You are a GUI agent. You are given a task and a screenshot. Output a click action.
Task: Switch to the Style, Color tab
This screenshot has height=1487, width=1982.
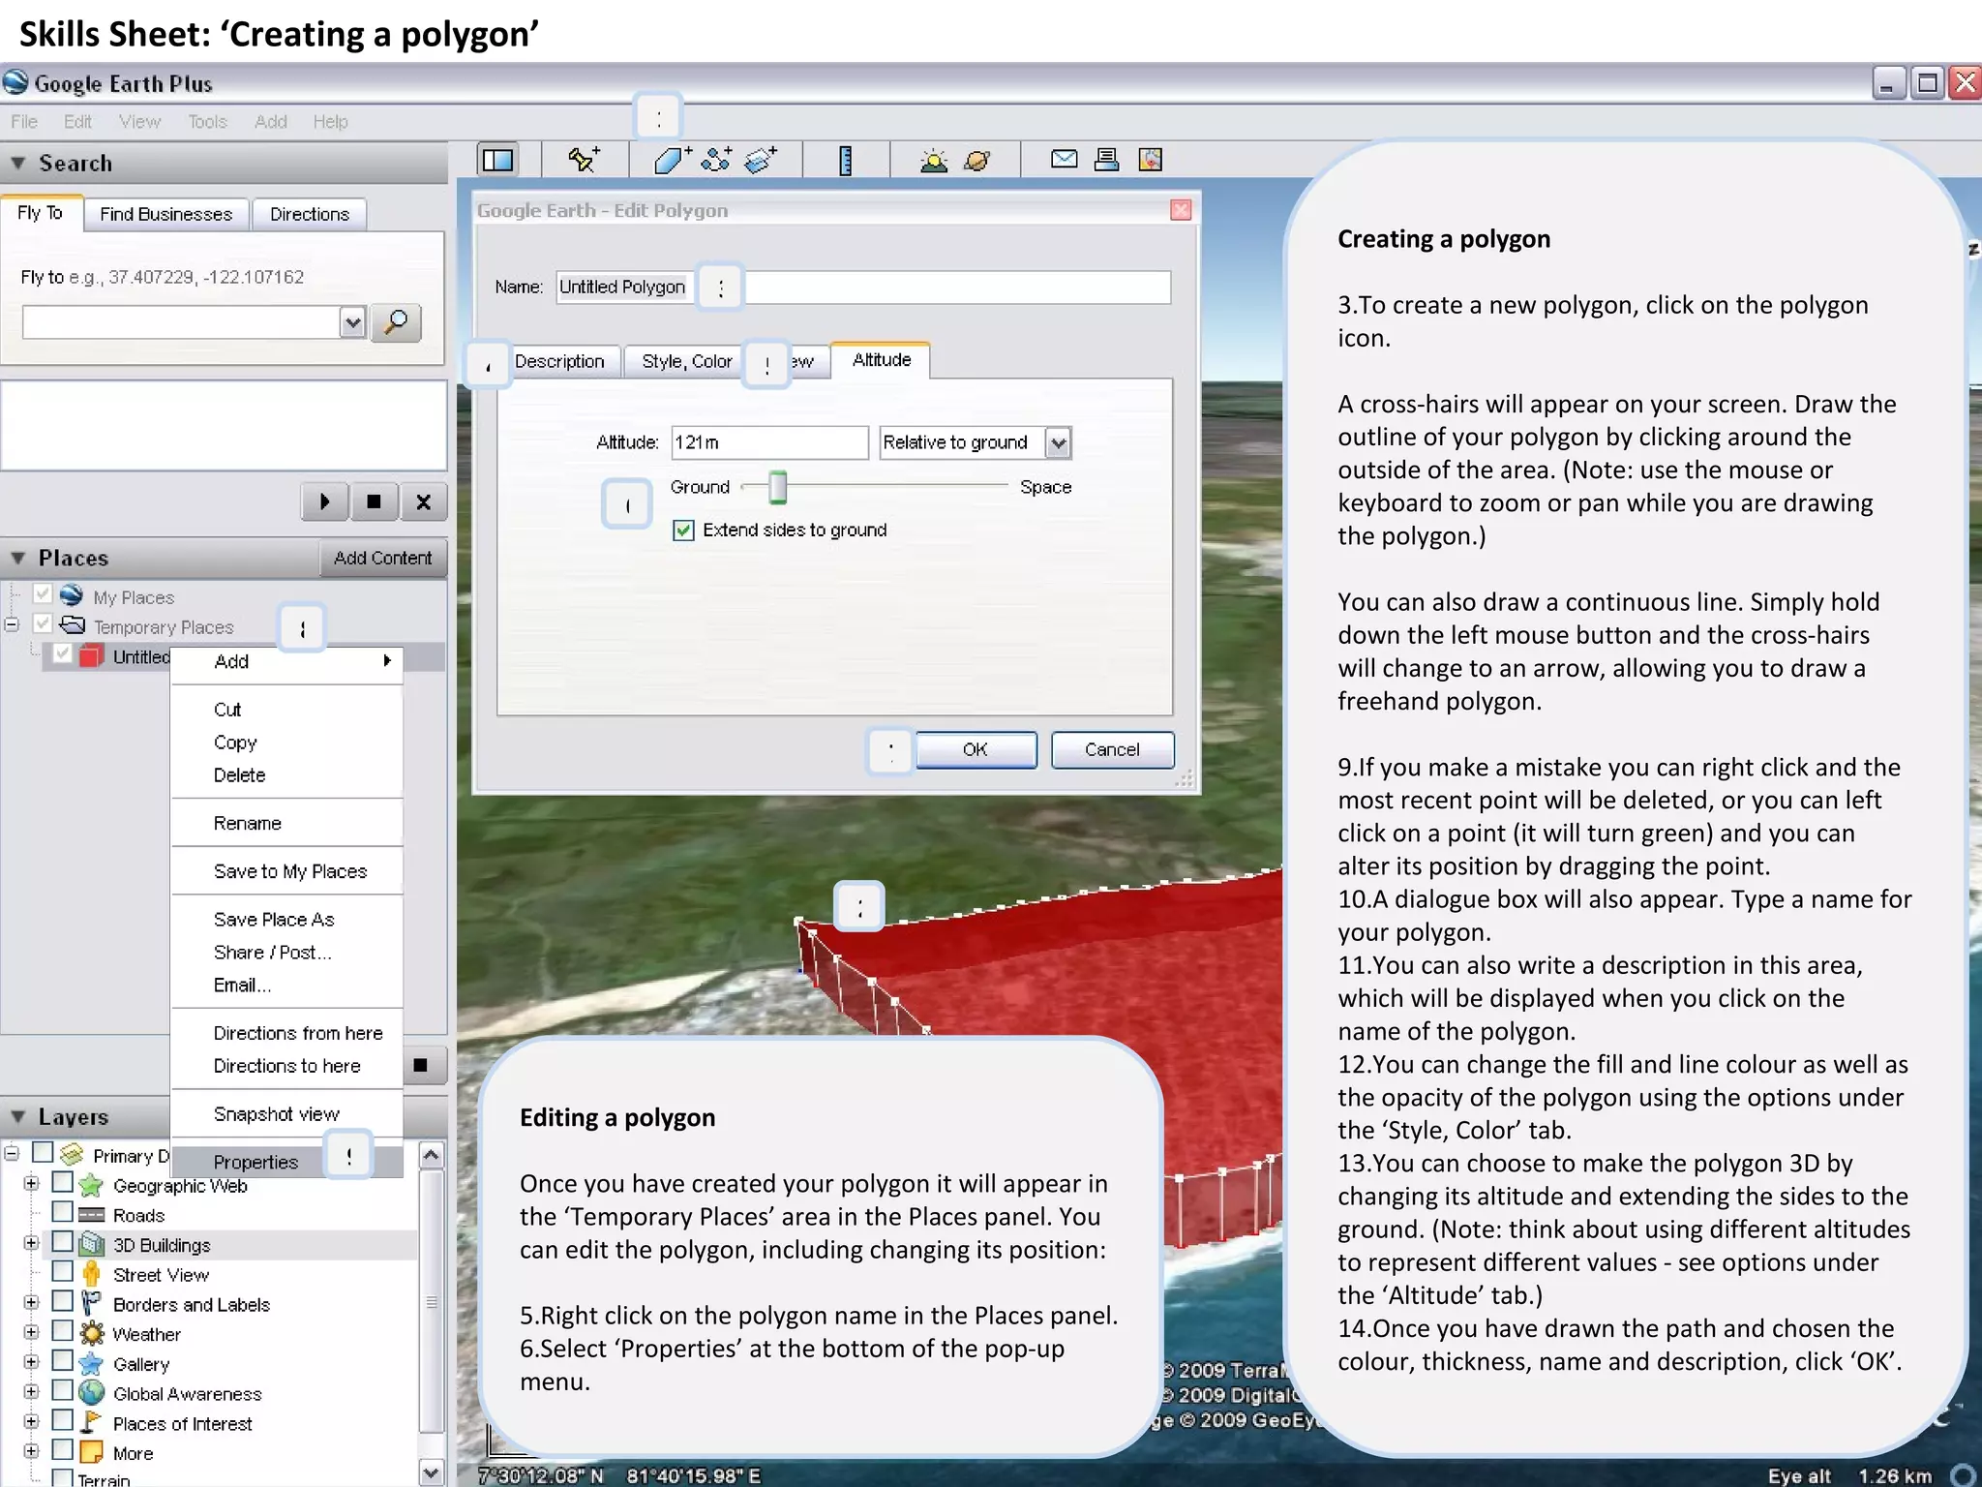[687, 361]
